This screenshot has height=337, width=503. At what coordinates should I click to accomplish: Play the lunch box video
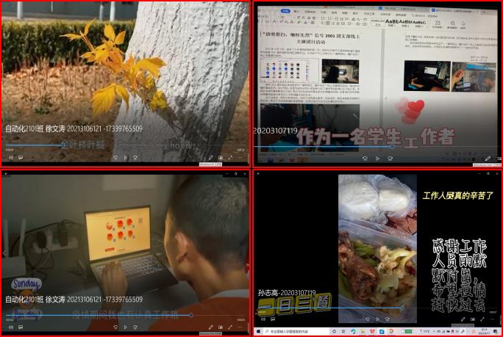tap(377, 319)
